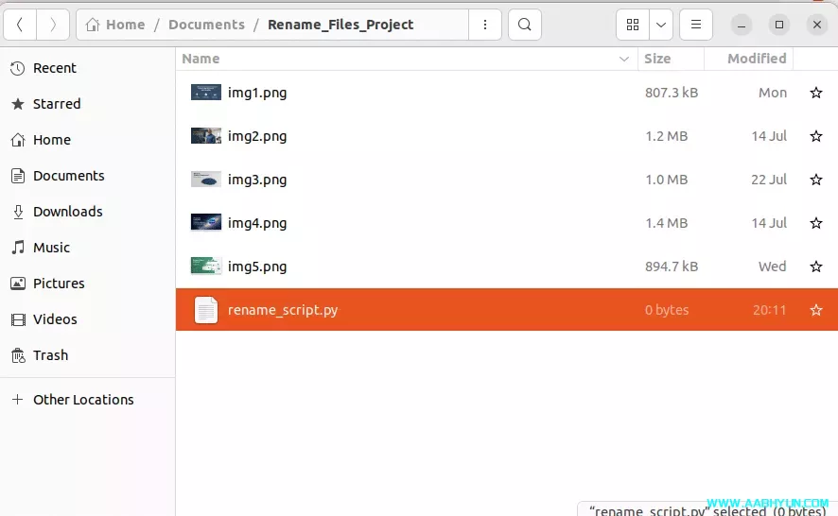Open the search files magnifier
This screenshot has width=838, height=516.
coord(525,25)
